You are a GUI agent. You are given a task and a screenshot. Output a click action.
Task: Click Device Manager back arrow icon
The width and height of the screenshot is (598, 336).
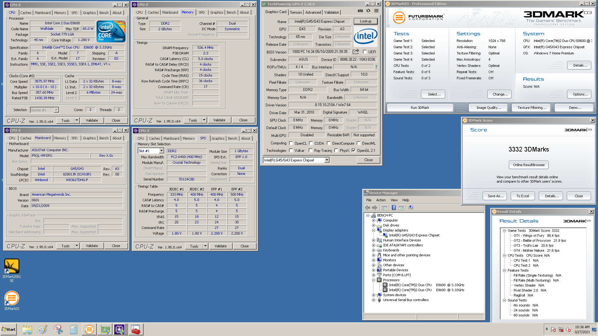click(x=368, y=208)
